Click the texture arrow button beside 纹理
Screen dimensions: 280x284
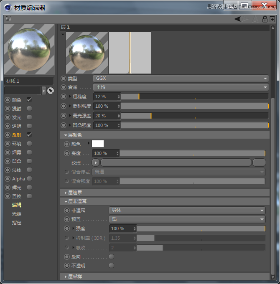pyautogui.click(x=96, y=162)
